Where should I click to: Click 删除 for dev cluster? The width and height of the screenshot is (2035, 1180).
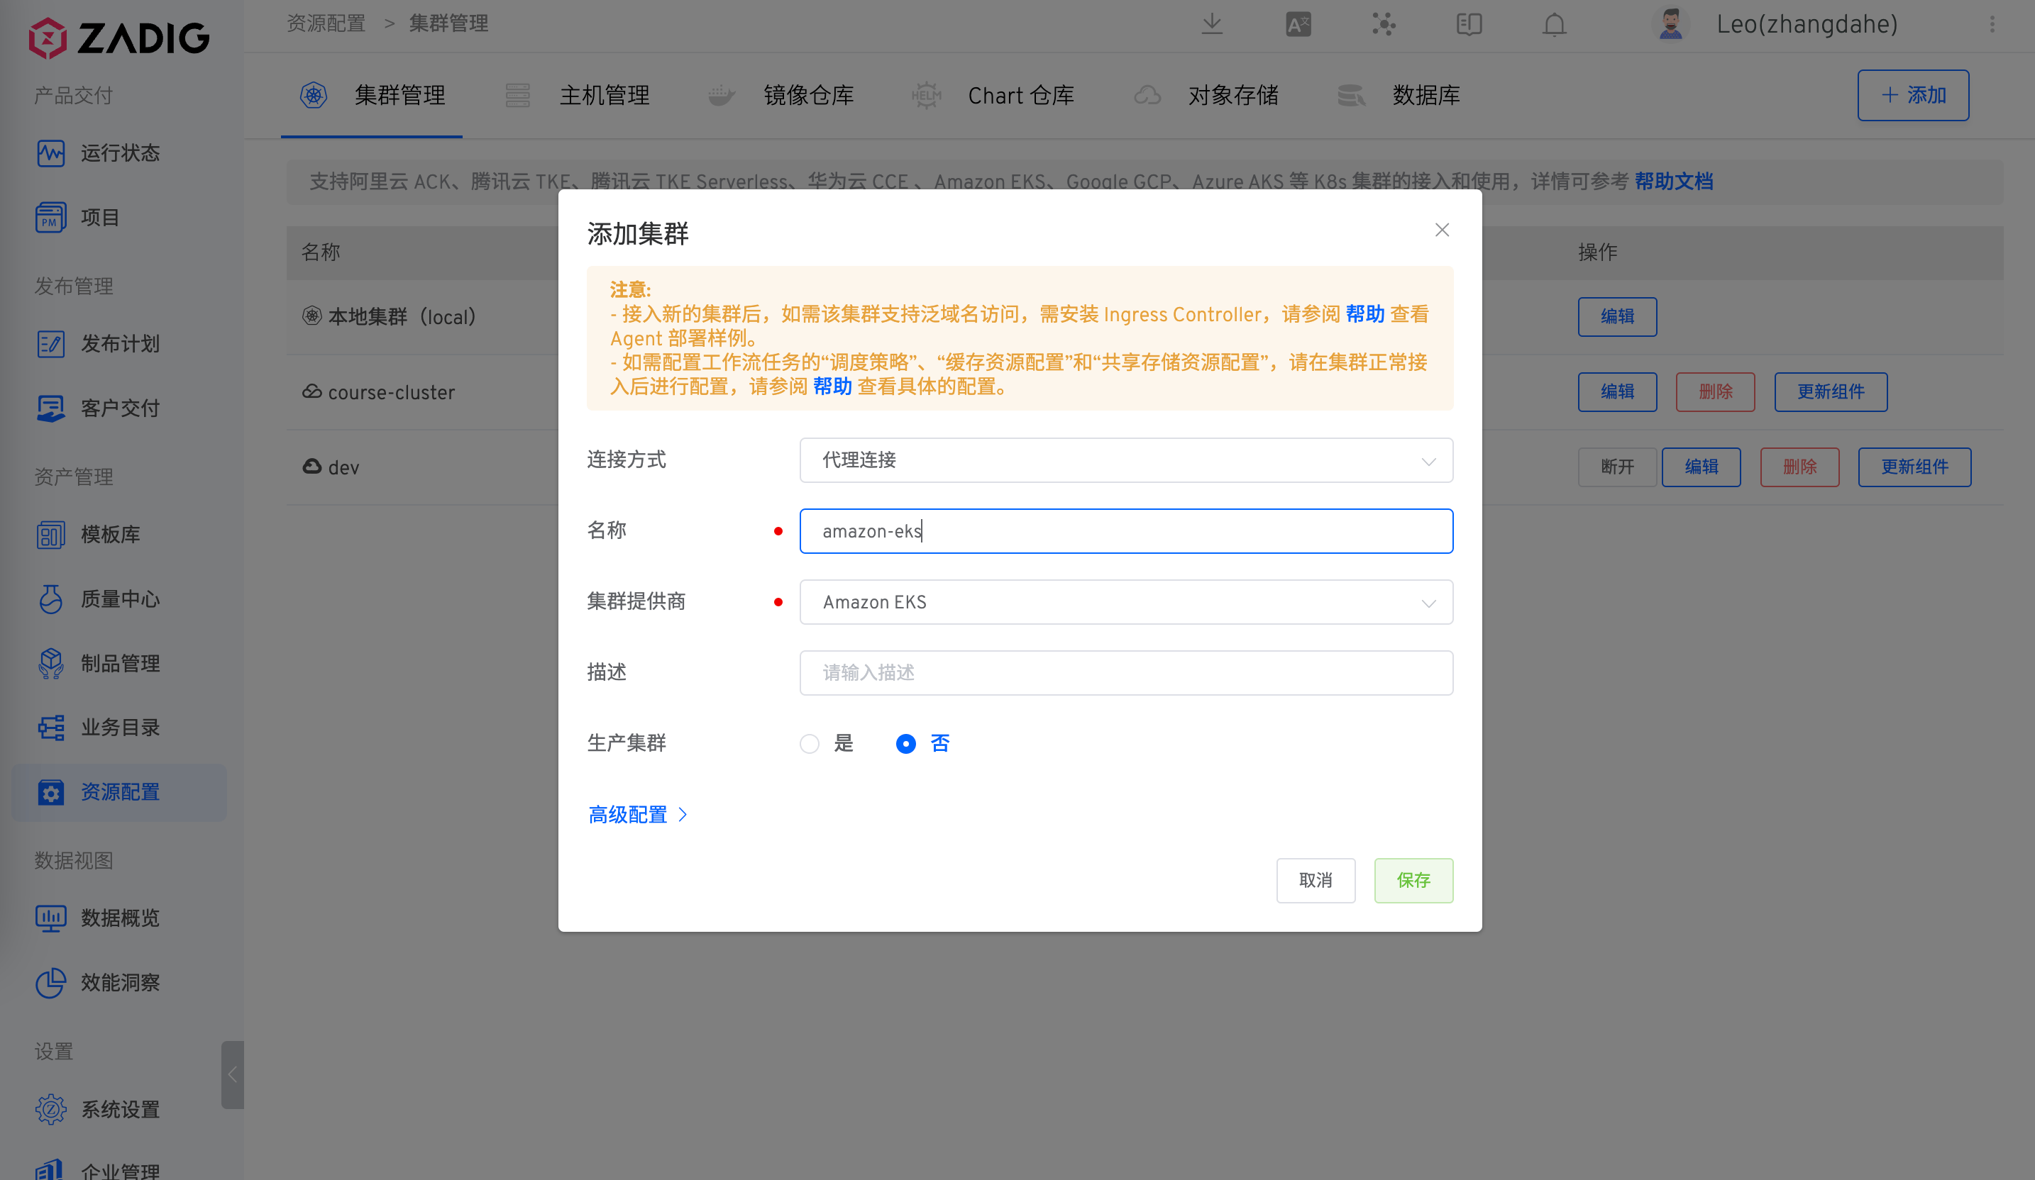pyautogui.click(x=1800, y=467)
